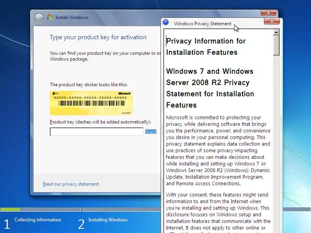Click the scrollbar track below the thumb
311x233 pixels.
coord(276,143)
